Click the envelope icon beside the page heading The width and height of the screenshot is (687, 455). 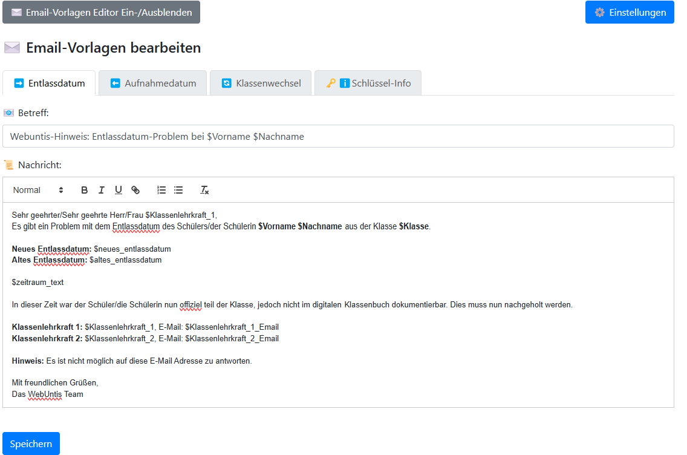(x=12, y=47)
